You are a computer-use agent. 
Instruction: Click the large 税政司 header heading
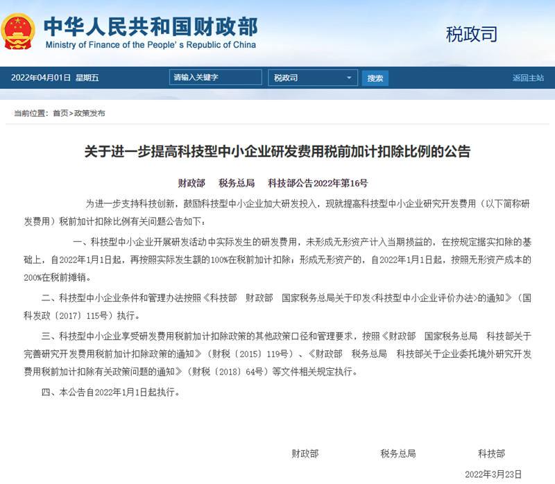[472, 33]
